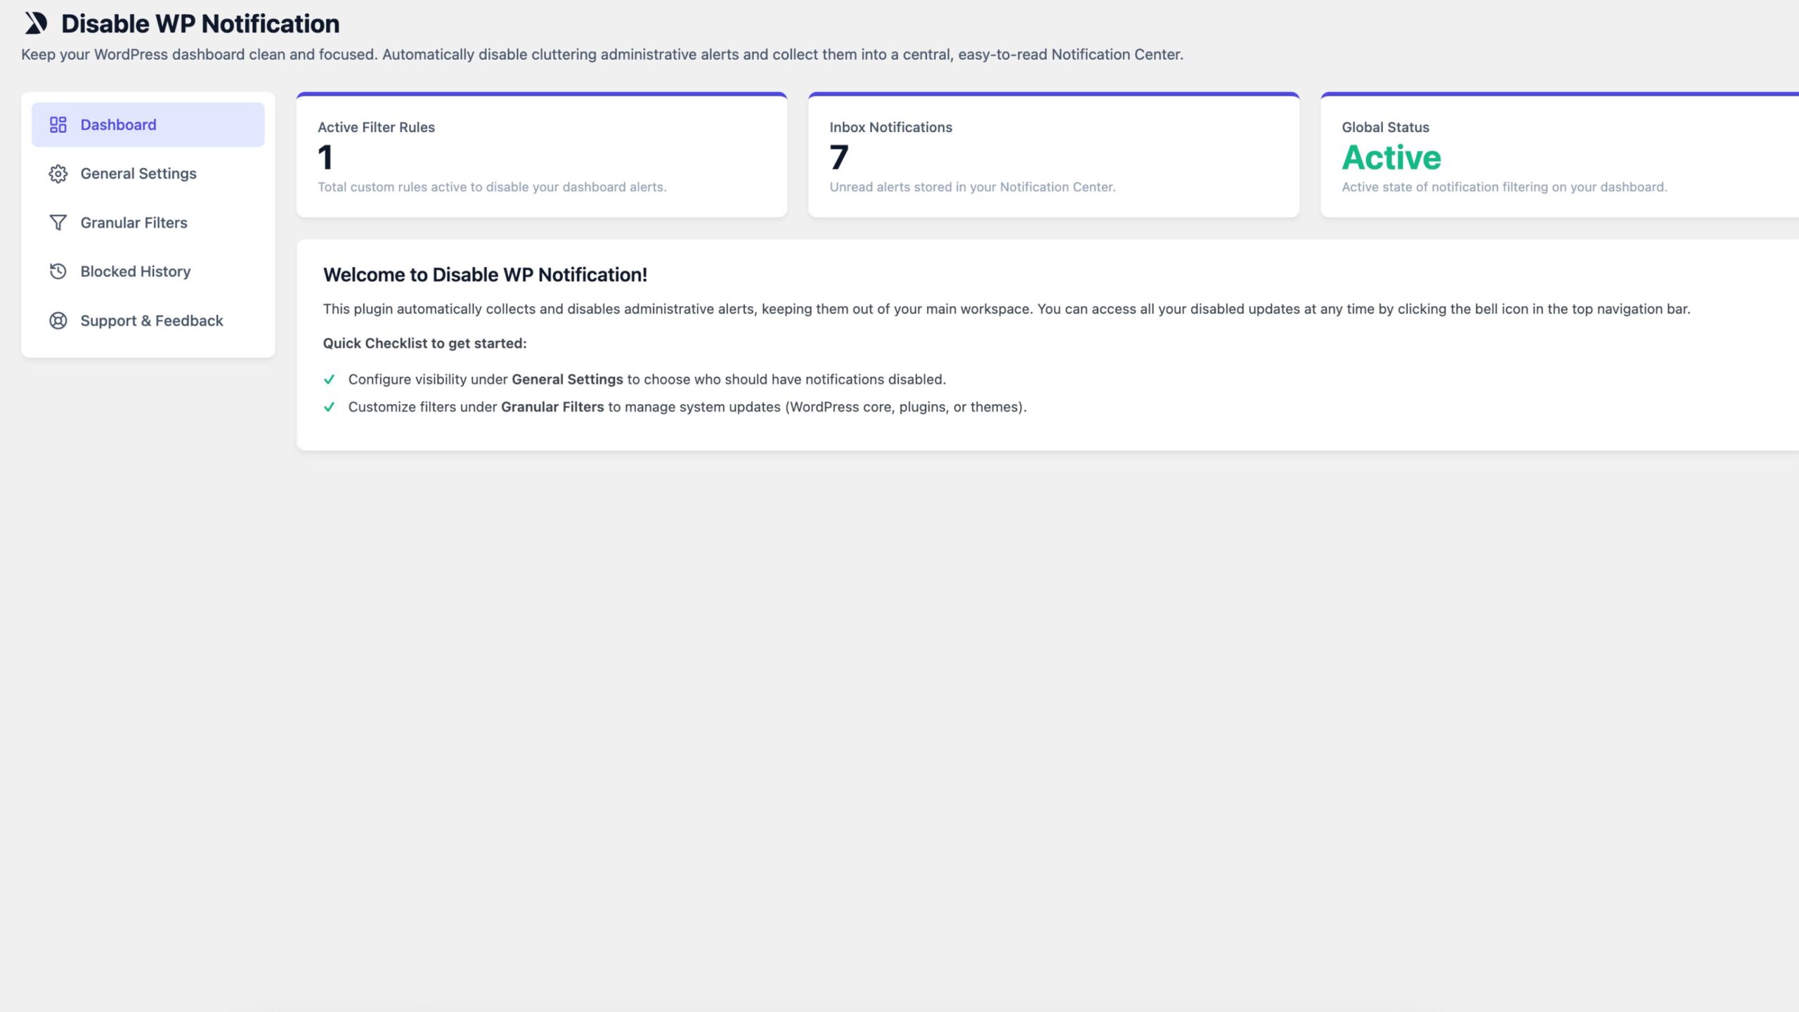This screenshot has height=1012, width=1799.
Task: Click the Granular Filters funnel icon
Action: coord(58,223)
